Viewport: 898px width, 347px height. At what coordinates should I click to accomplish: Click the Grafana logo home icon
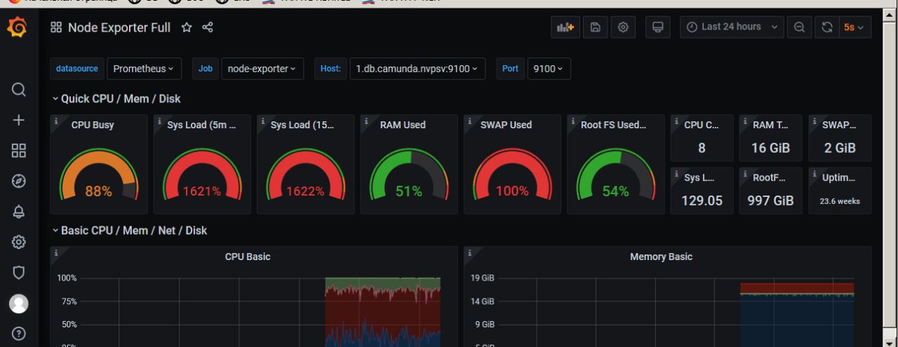(18, 28)
